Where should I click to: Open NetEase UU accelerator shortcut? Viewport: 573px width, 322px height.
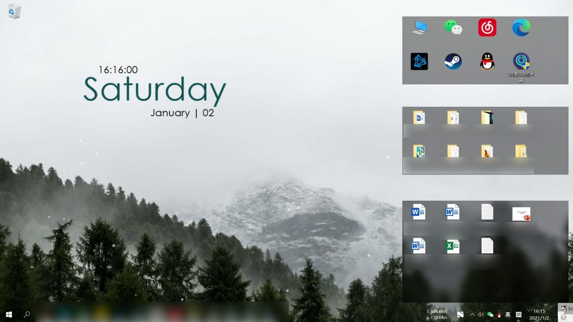tap(521, 61)
